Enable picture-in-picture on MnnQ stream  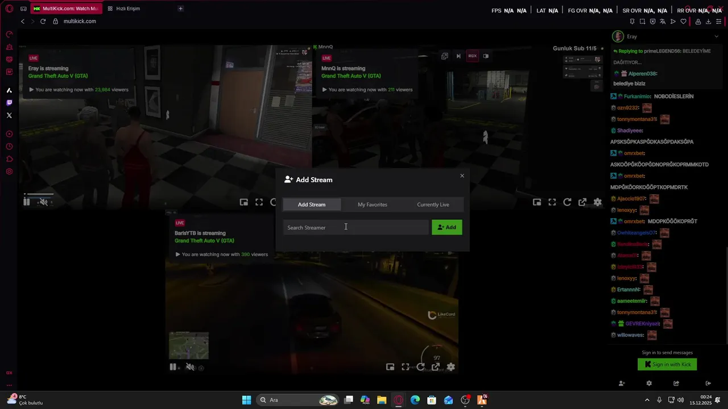coord(537,202)
